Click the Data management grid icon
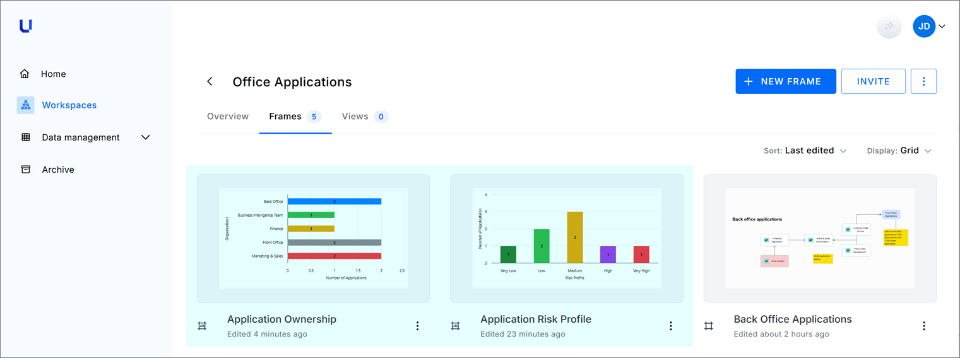 click(x=26, y=137)
